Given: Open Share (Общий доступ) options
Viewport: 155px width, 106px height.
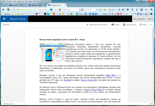Looking at the screenshot, I should 130,25.
